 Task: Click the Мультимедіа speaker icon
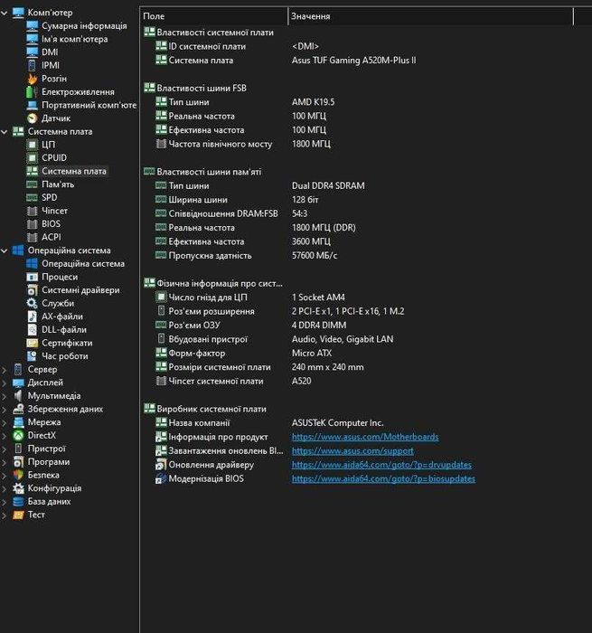tap(18, 396)
